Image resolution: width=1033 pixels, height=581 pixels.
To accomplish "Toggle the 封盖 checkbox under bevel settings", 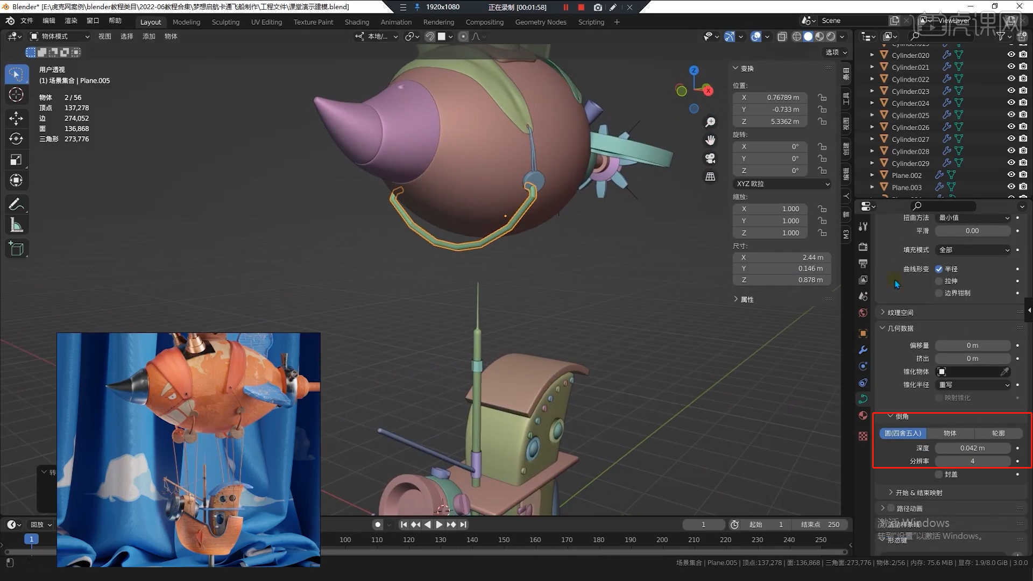I will 939,474.
